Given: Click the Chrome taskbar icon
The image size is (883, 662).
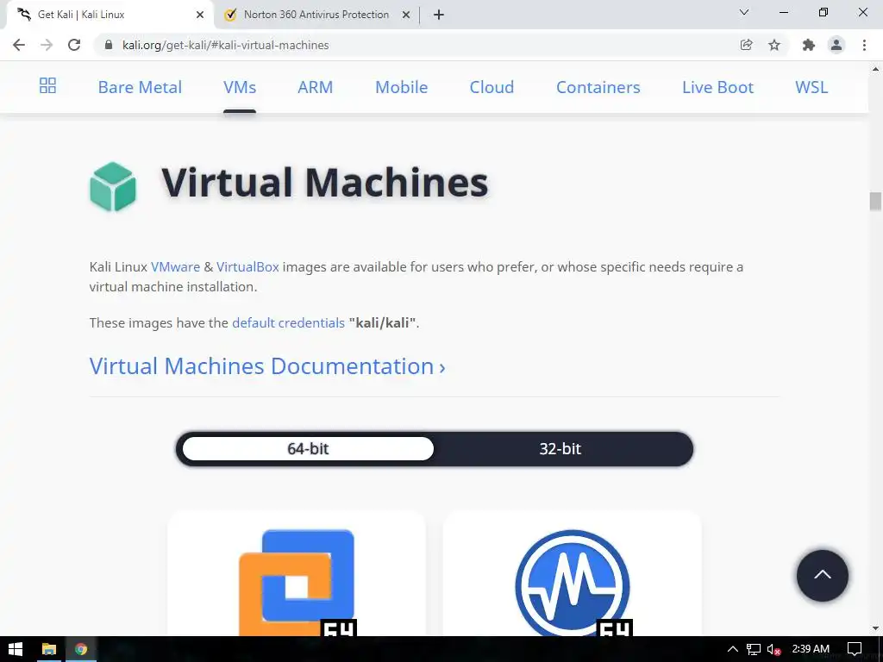Looking at the screenshot, I should click(x=81, y=649).
